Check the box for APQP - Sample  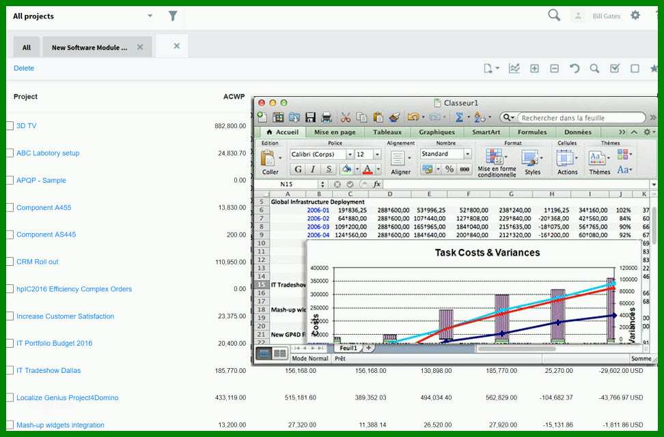[10, 181]
